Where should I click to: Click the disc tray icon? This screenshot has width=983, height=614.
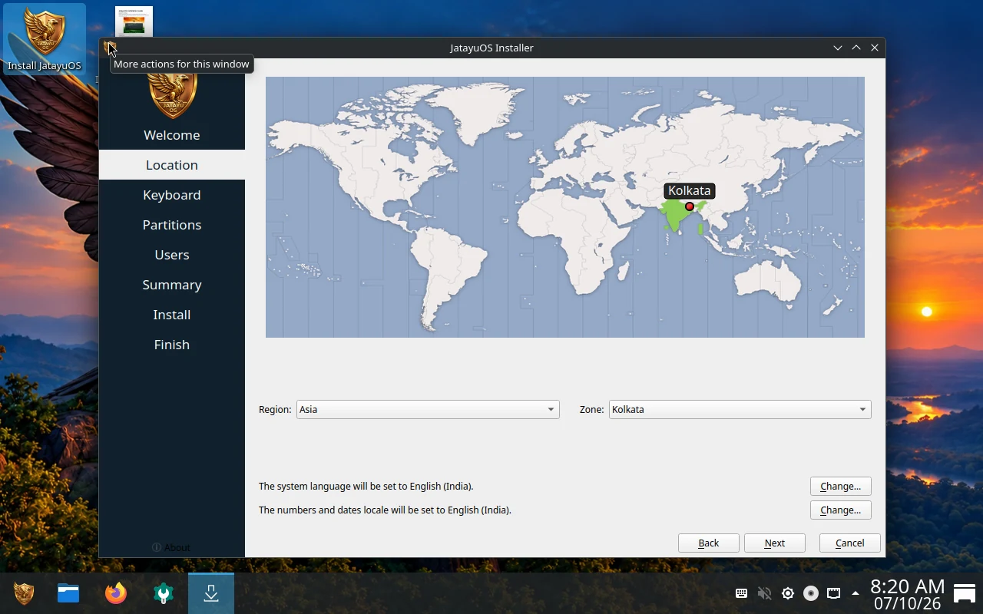(811, 593)
